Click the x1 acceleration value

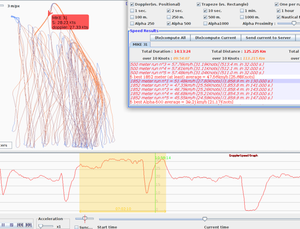pos(59,226)
